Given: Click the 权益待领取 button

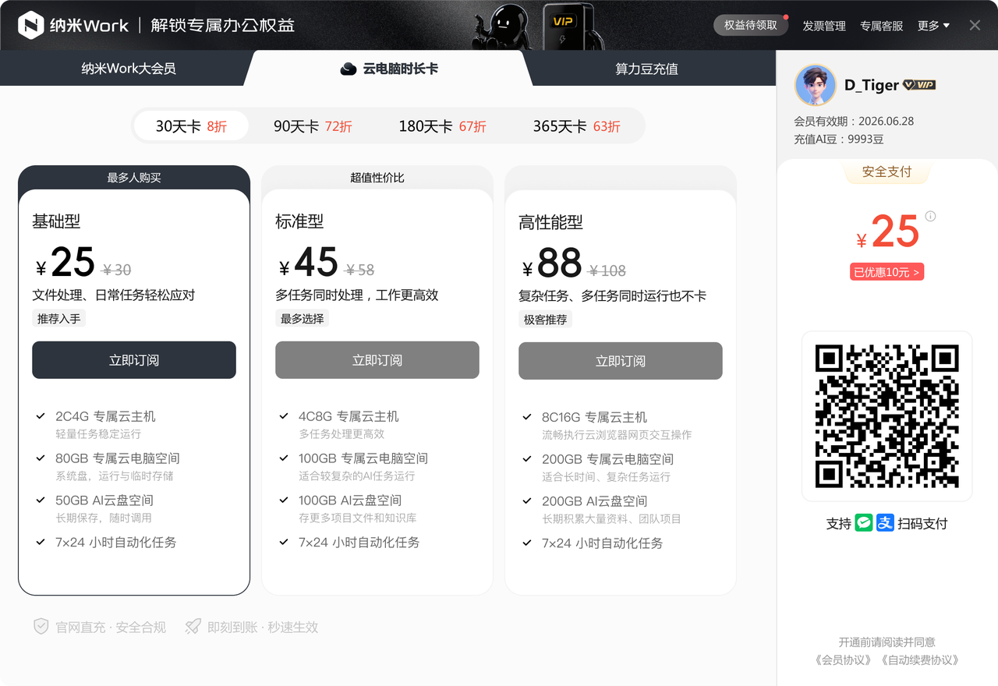Looking at the screenshot, I should (x=751, y=25).
